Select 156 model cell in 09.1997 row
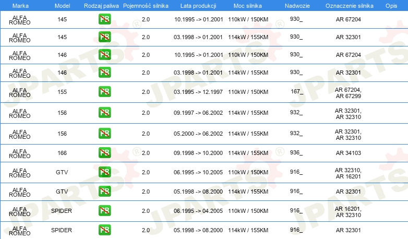408x239 pixels. pyautogui.click(x=62, y=113)
